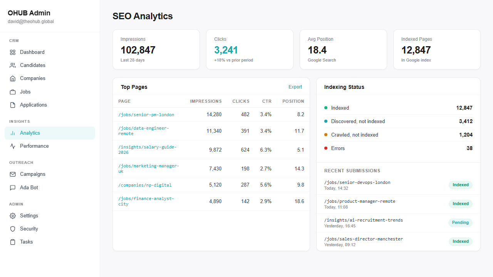
Task: Open Tasks in admin section
Action: [x=50, y=242]
